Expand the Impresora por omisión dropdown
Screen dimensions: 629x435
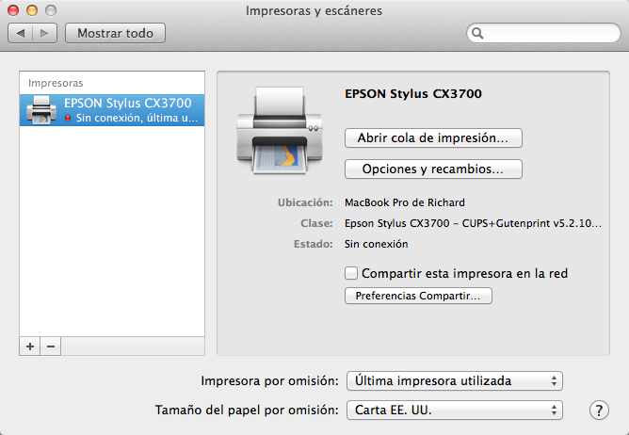pos(454,381)
